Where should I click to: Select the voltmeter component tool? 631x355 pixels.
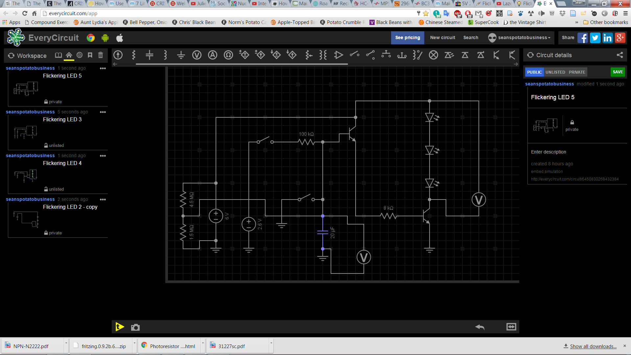[197, 55]
